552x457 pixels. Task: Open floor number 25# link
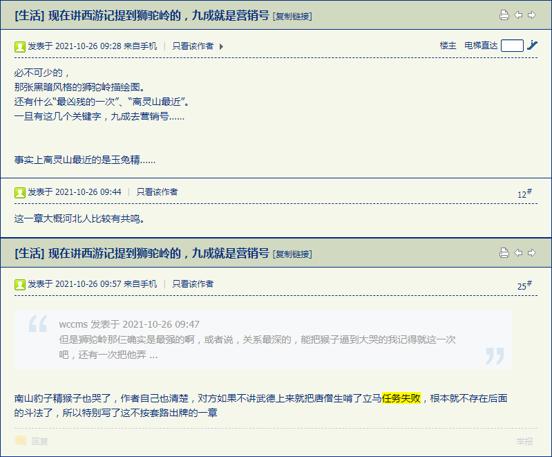tap(524, 286)
